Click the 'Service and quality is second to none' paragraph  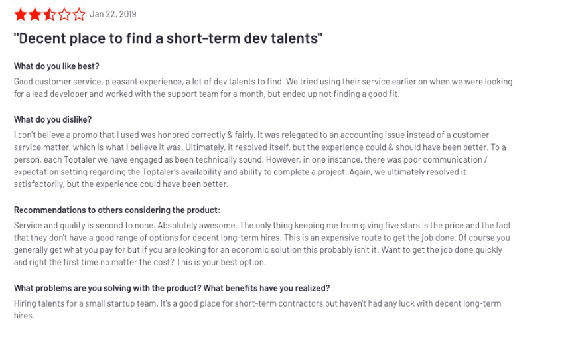(x=262, y=243)
